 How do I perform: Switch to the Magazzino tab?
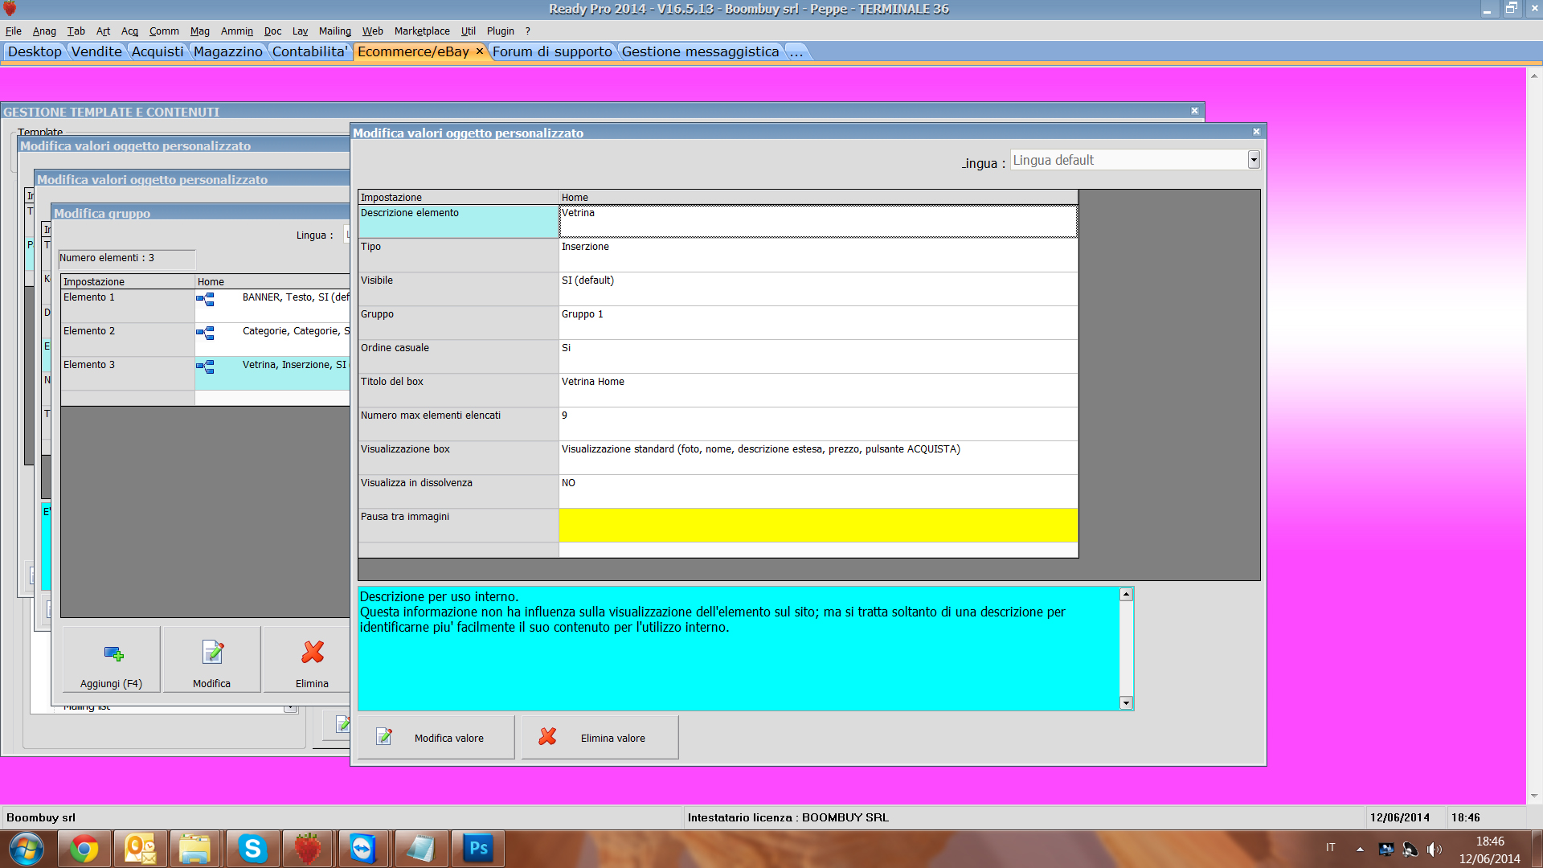coord(227,52)
